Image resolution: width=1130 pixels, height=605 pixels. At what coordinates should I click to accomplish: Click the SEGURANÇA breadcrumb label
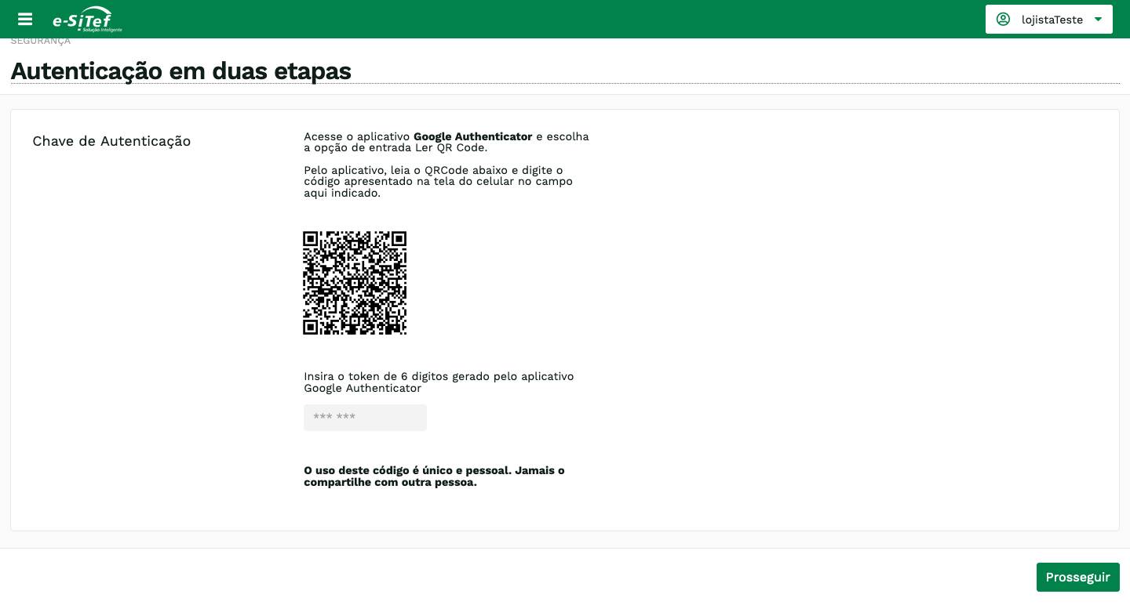[x=41, y=42]
